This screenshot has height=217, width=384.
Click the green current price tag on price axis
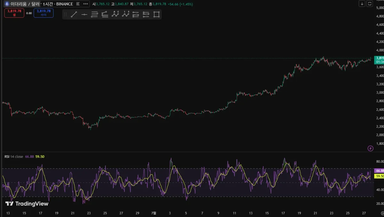point(379,60)
